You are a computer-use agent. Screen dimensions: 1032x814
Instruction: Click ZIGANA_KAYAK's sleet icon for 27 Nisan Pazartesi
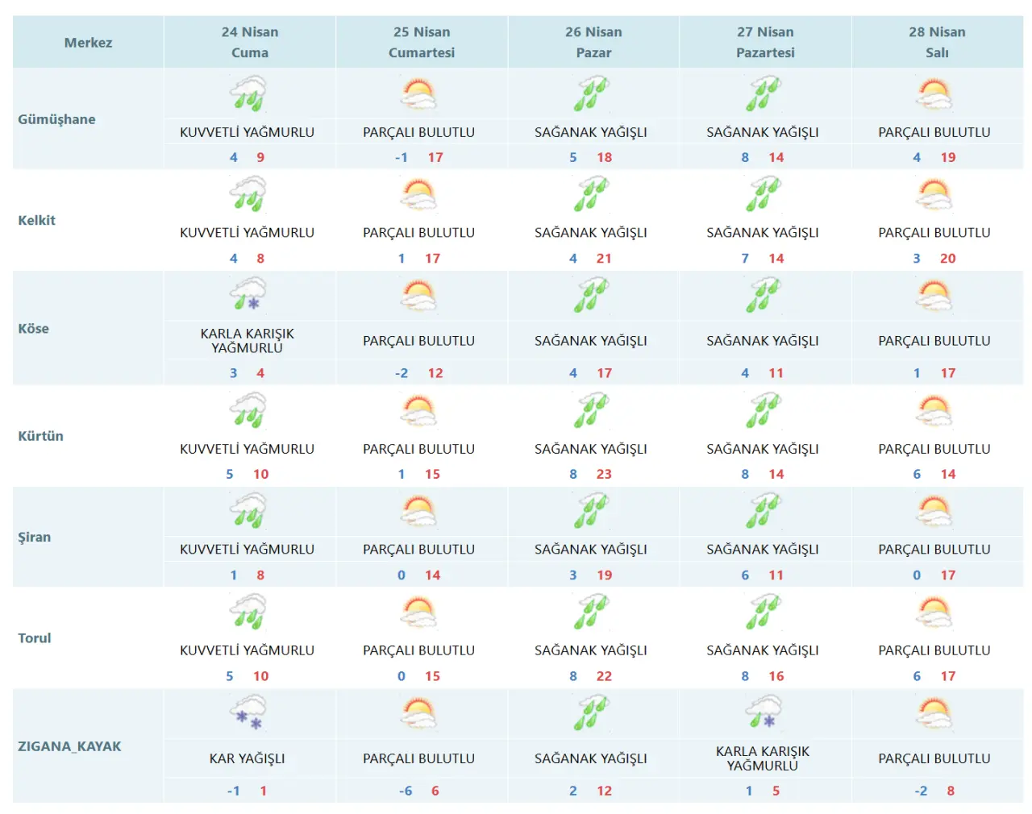pos(763,712)
